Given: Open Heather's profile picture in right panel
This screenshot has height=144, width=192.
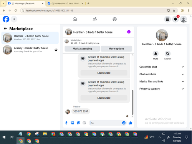Looking at the screenshot, I should click(x=162, y=35).
